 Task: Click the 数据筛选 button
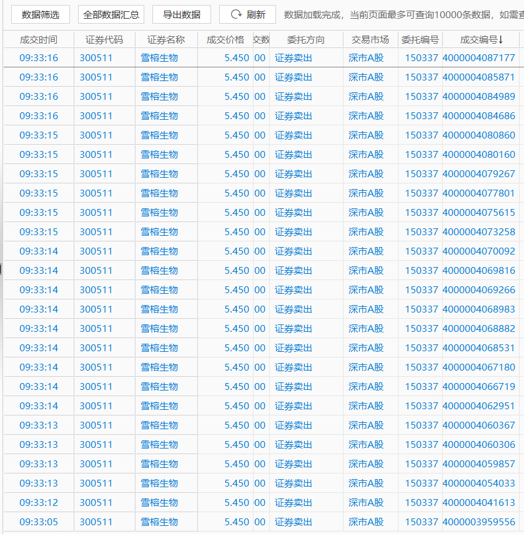[x=41, y=14]
